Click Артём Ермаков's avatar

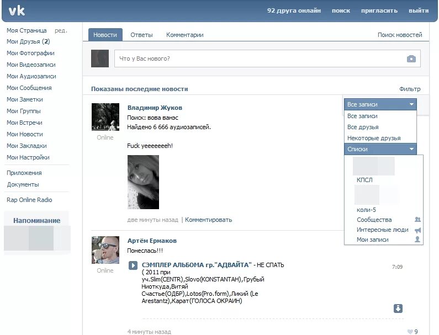click(x=105, y=250)
